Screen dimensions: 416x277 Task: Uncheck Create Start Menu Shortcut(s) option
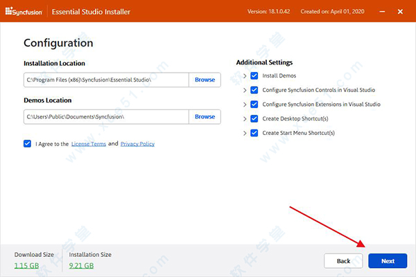pos(254,133)
